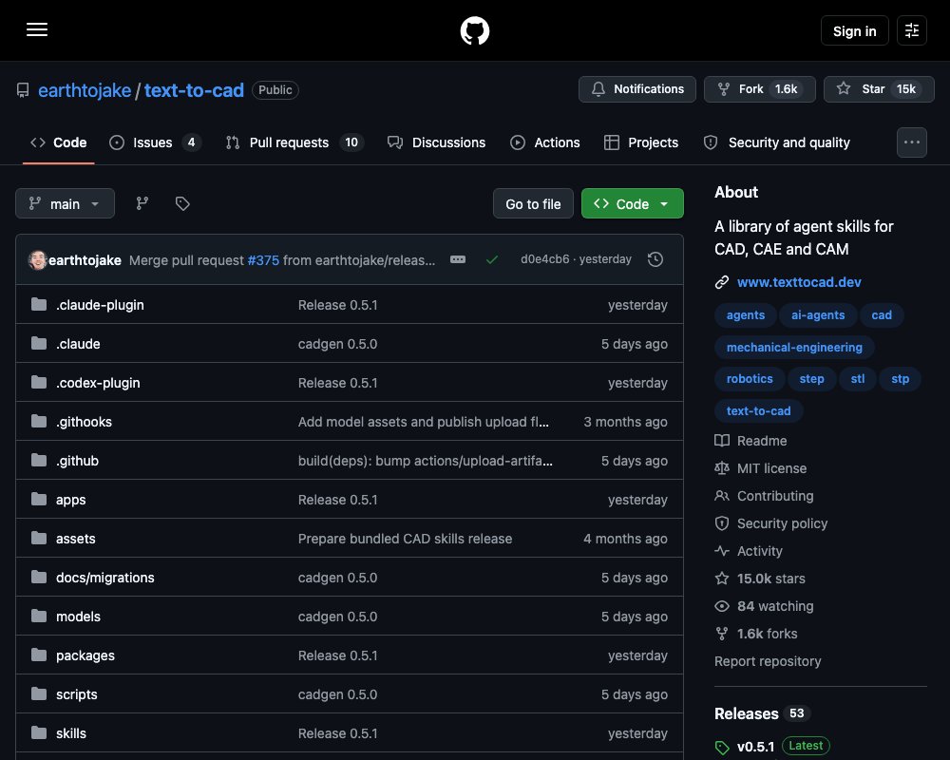Open the packages folder name
Image resolution: width=950 pixels, height=760 pixels.
[85, 655]
